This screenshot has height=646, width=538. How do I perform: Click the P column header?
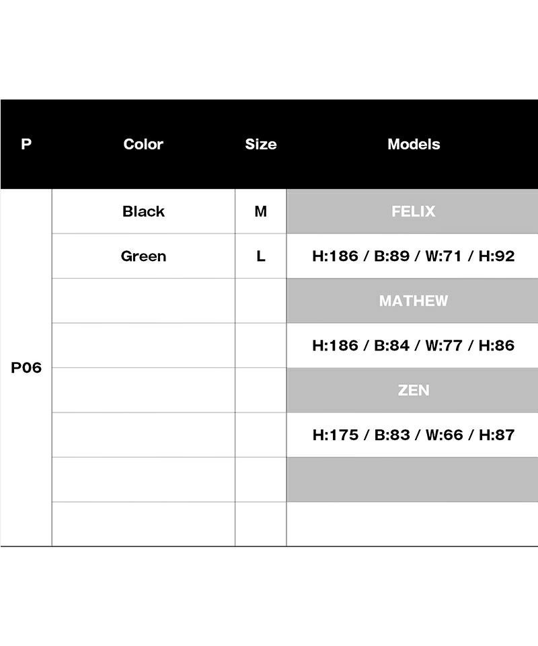pos(26,144)
